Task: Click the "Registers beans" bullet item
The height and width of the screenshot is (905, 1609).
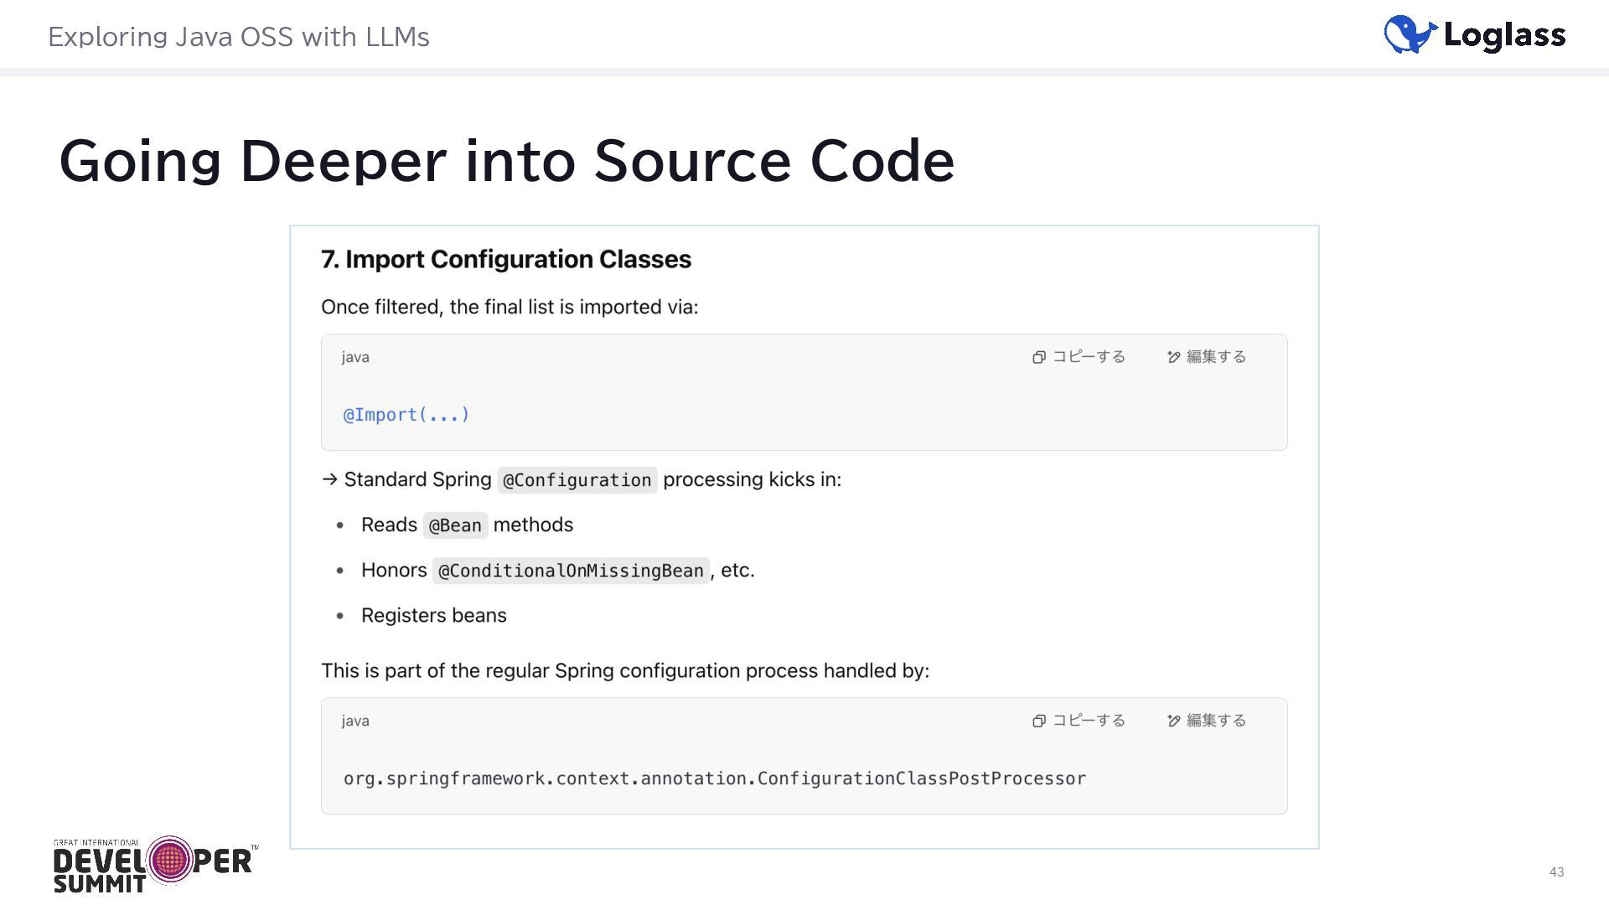Action: [x=433, y=615]
